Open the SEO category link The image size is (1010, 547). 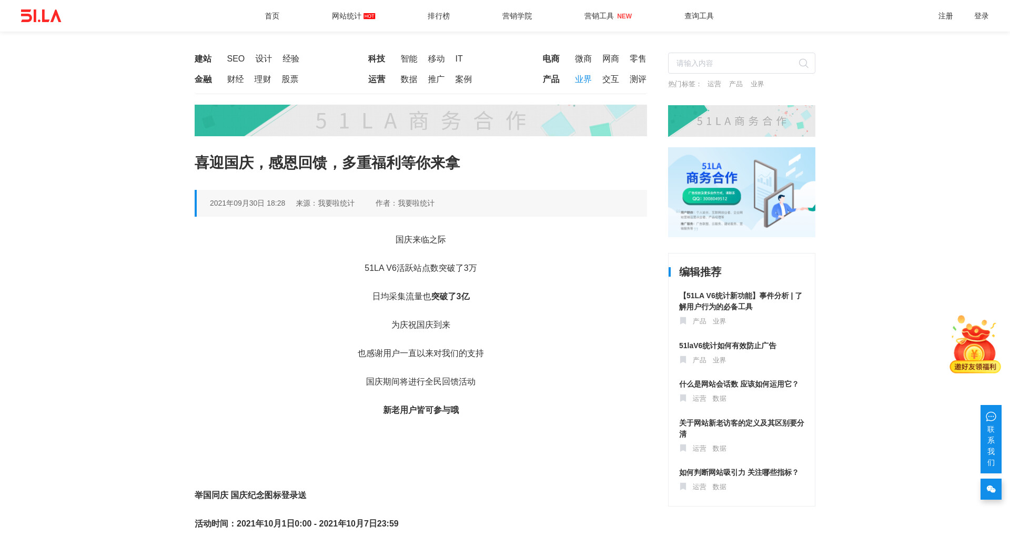point(236,59)
